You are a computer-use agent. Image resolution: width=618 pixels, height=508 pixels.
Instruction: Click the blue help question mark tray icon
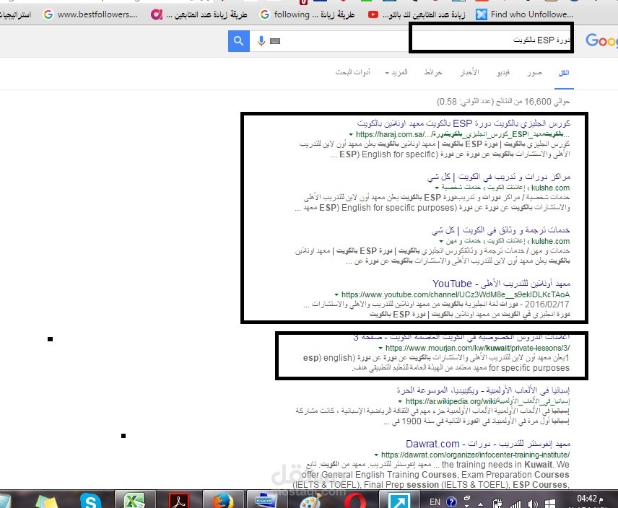(451, 502)
